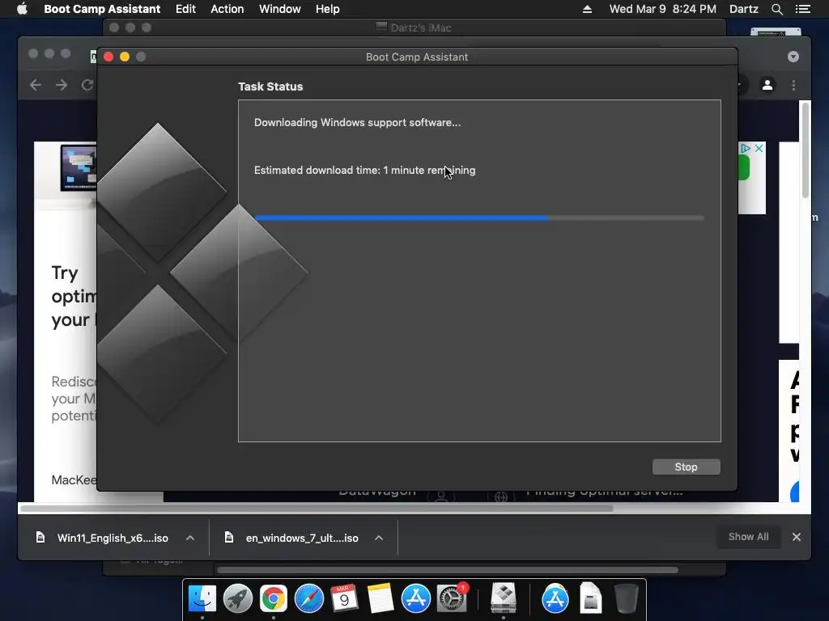The height and width of the screenshot is (621, 829).
Task: Click the Task Status heading
Action: pos(270,87)
